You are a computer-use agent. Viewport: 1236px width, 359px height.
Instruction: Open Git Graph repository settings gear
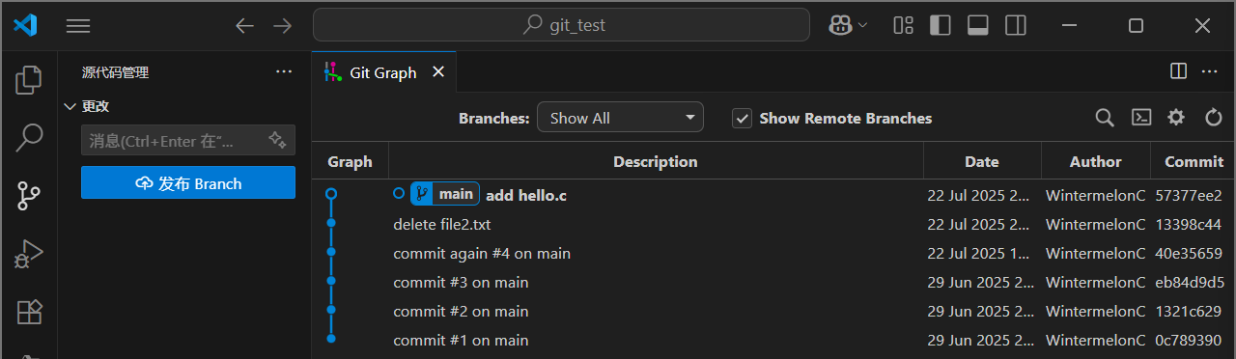1175,118
